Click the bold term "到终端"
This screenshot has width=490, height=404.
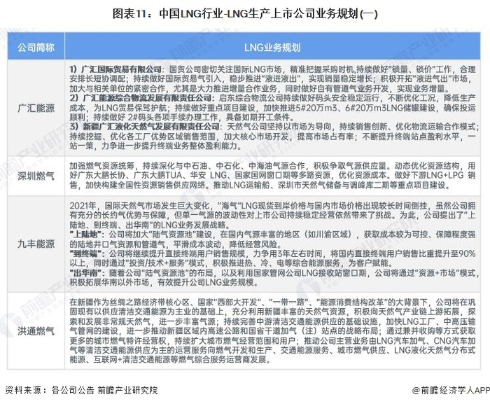[85, 253]
